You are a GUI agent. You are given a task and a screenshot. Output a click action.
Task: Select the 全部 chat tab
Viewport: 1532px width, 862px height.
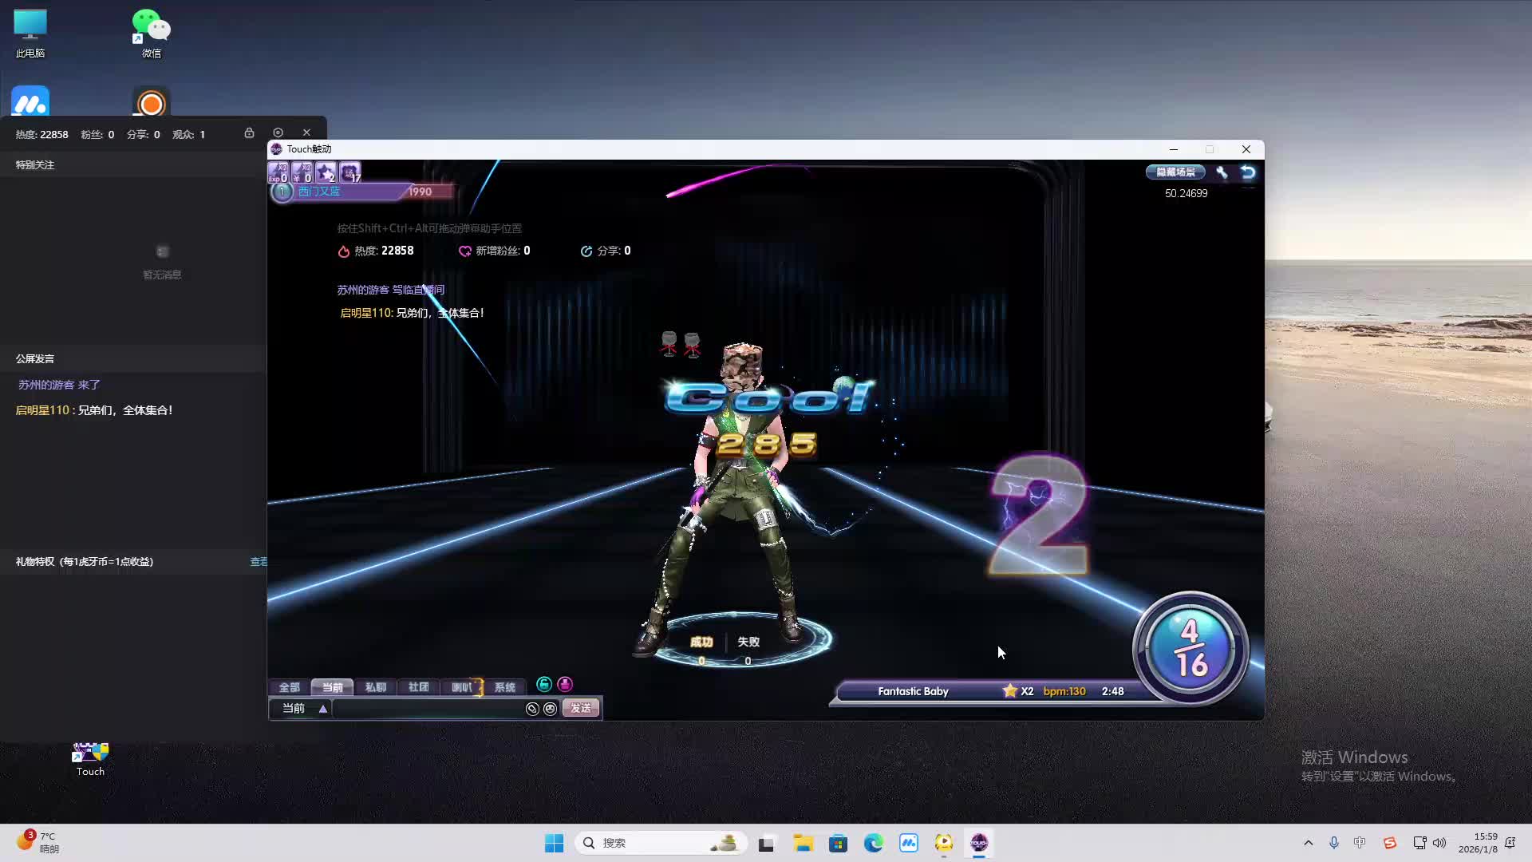[x=289, y=687]
